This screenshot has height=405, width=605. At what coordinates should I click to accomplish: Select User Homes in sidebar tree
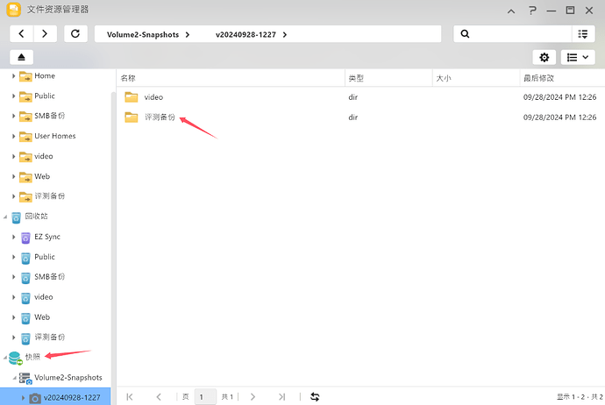coord(54,136)
